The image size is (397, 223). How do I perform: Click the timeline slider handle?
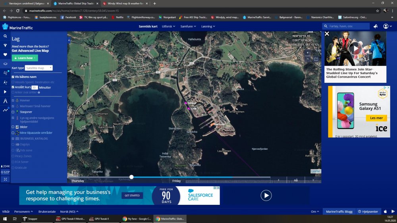(x=131, y=177)
